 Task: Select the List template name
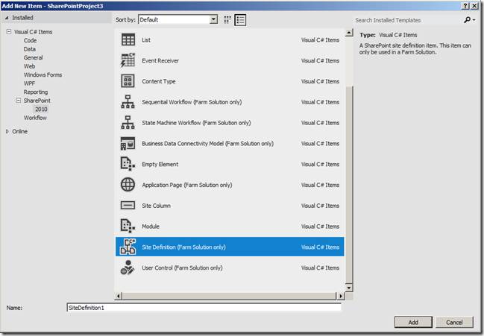pyautogui.click(x=146, y=39)
